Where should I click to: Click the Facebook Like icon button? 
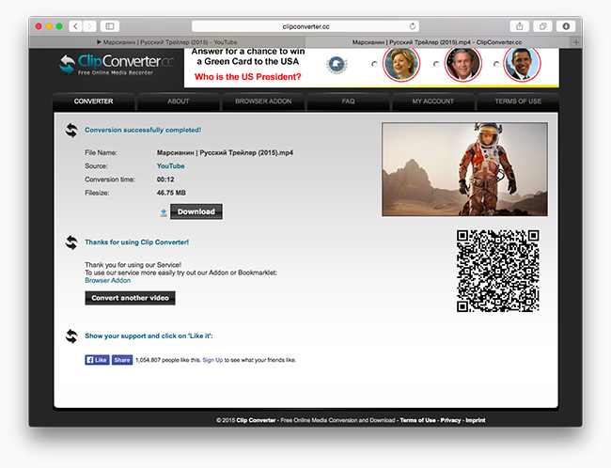pyautogui.click(x=97, y=360)
